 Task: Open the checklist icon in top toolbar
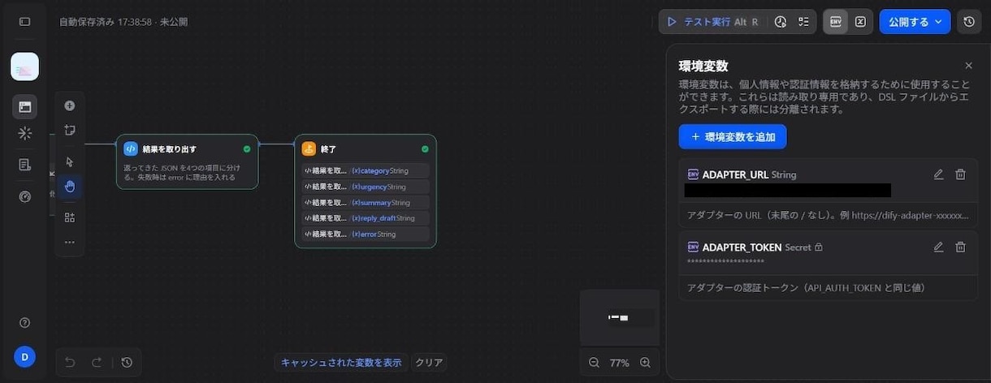803,22
